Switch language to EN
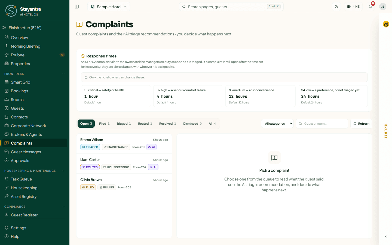 [x=349, y=7]
